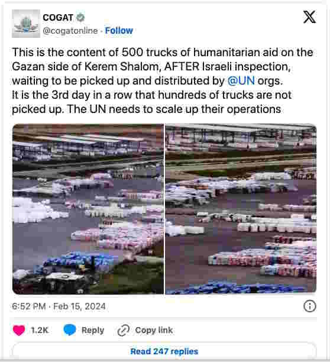Click the COGAT profile avatar

[26, 24]
